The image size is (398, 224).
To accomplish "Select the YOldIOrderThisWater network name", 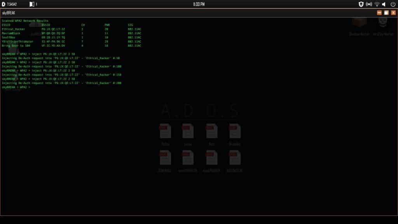I will (x=17, y=42).
